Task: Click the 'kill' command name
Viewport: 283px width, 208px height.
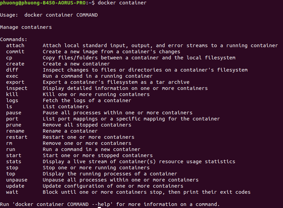Action: point(12,94)
